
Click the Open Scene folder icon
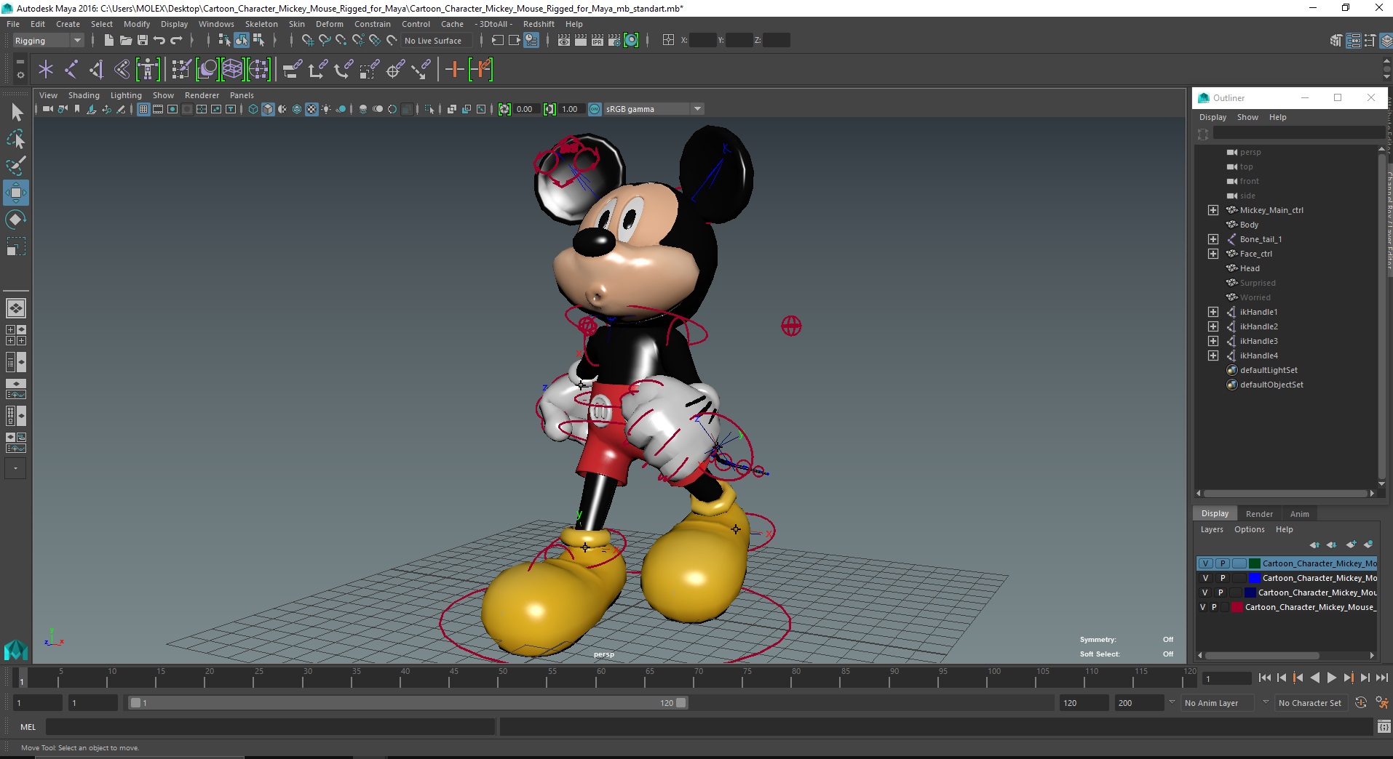(x=125, y=41)
